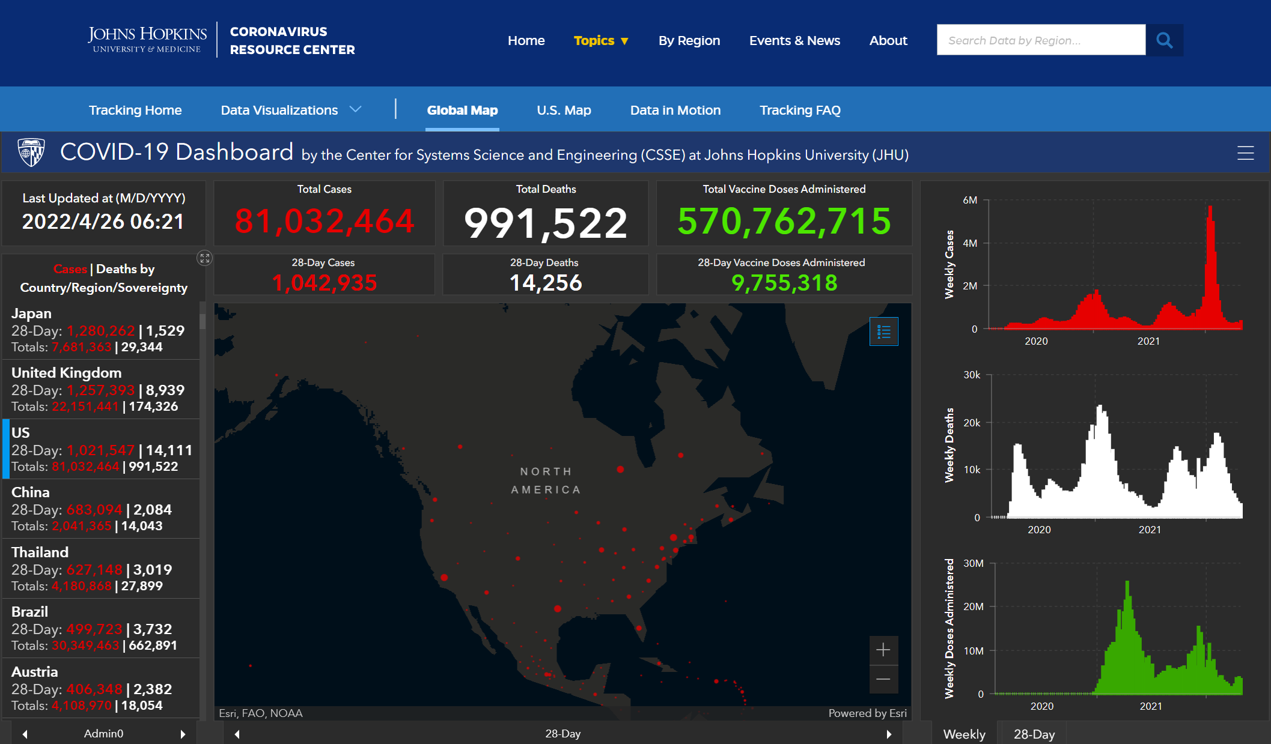Zoom out on the map

[883, 679]
